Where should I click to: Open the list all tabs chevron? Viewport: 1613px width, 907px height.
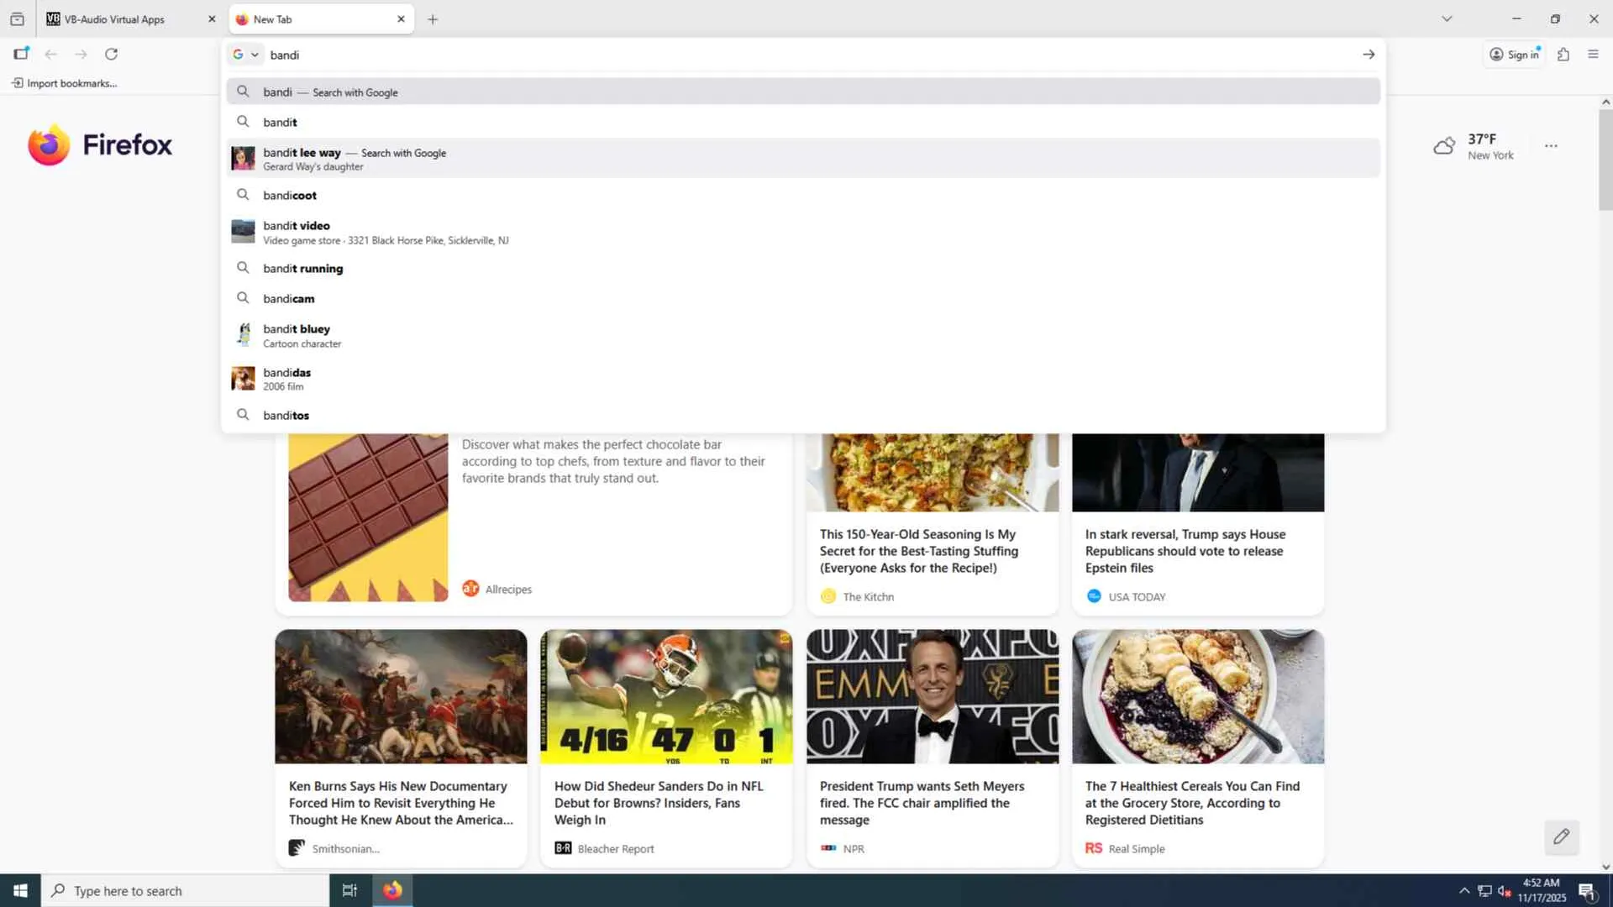click(1447, 19)
